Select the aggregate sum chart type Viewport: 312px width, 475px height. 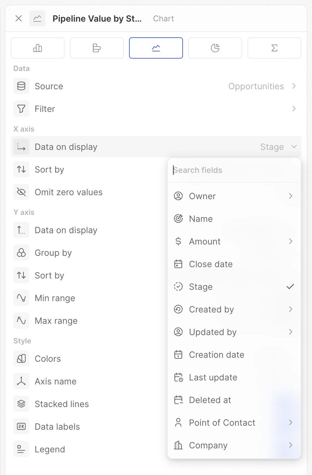click(x=274, y=48)
